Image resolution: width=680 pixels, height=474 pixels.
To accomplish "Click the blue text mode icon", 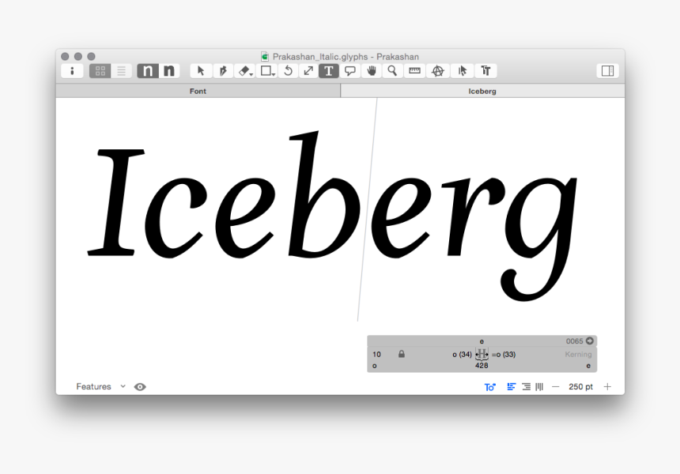I will click(489, 387).
